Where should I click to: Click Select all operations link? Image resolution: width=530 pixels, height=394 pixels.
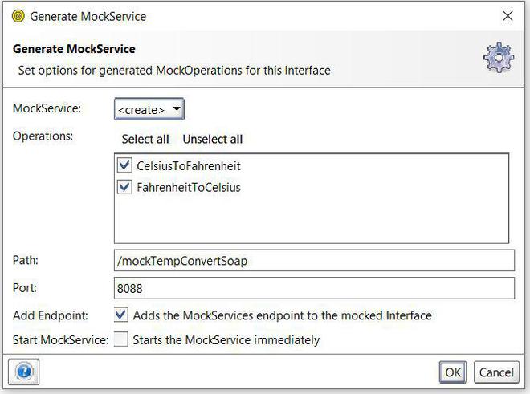tap(145, 139)
